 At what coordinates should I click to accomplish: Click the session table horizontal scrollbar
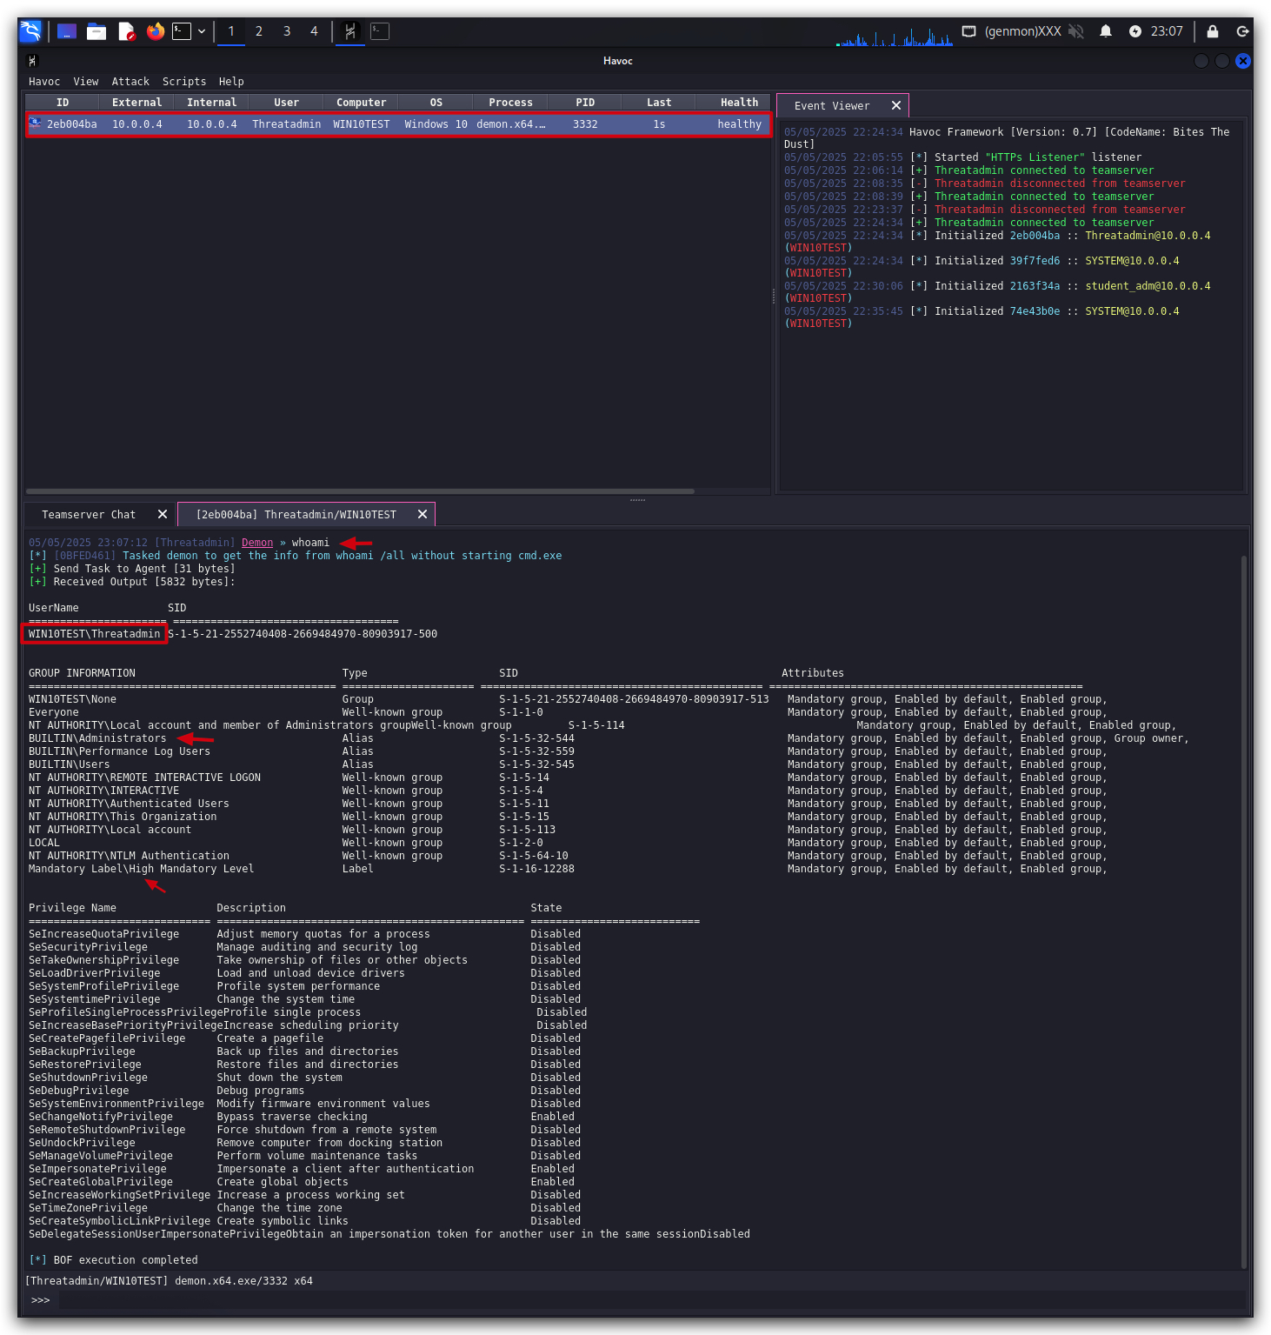(x=360, y=491)
